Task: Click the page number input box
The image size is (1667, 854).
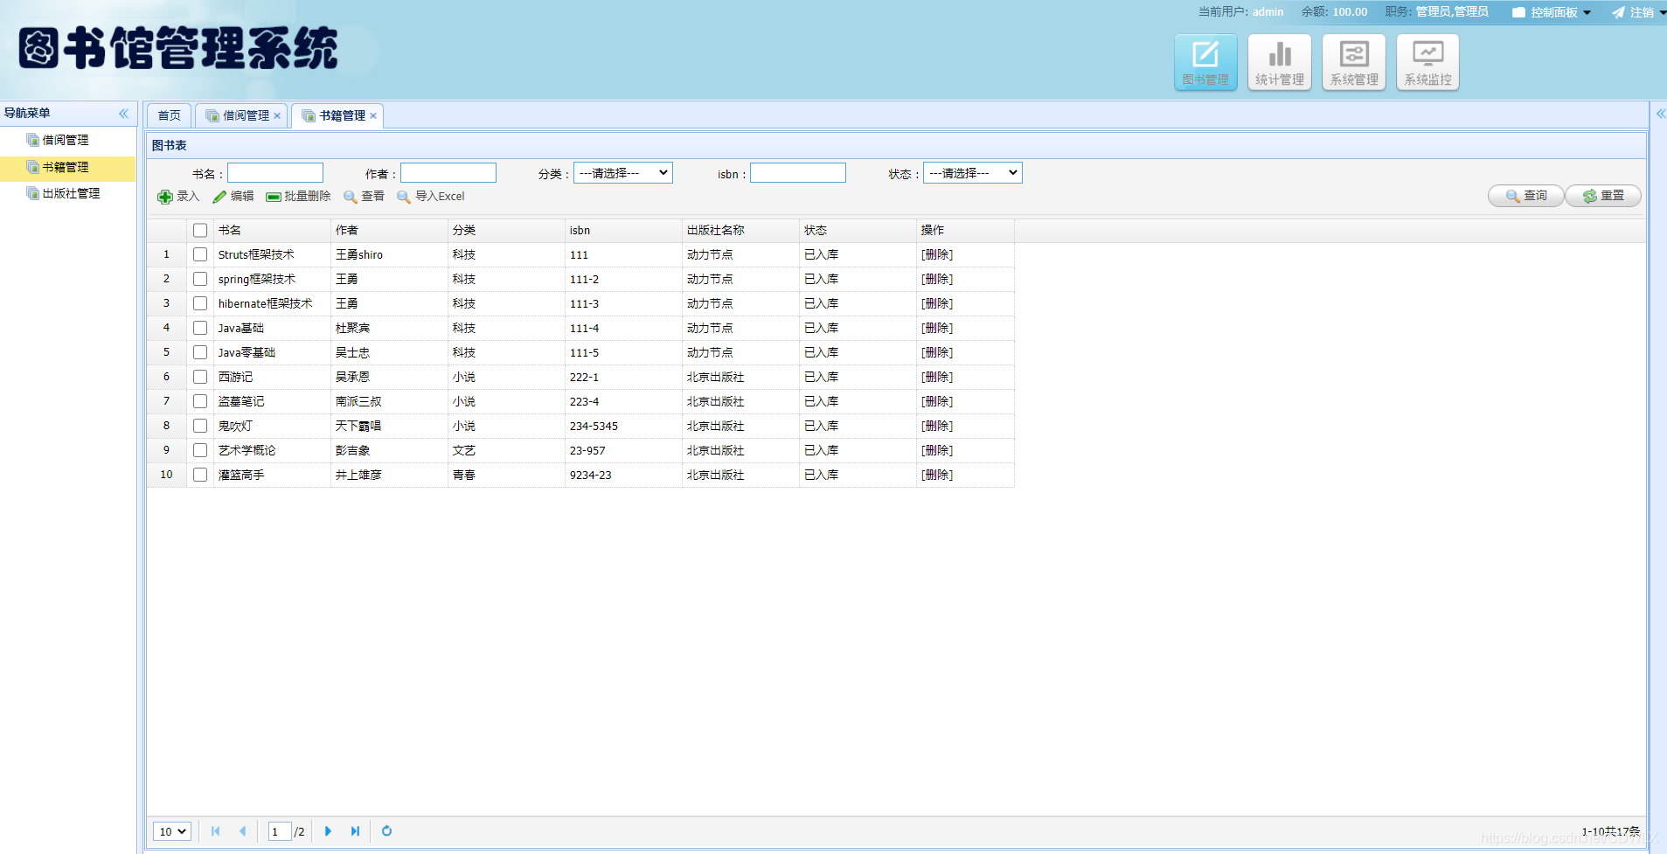Action: click(x=280, y=831)
